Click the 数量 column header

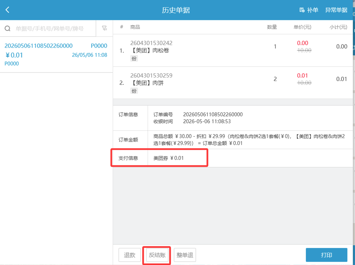coord(272,27)
